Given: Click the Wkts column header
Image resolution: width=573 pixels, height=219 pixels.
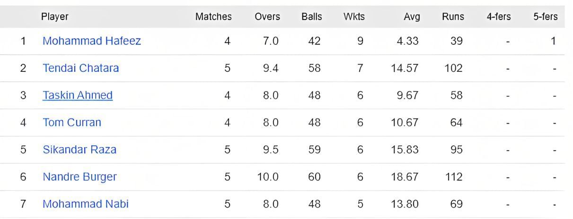Looking at the screenshot, I should click(354, 17).
